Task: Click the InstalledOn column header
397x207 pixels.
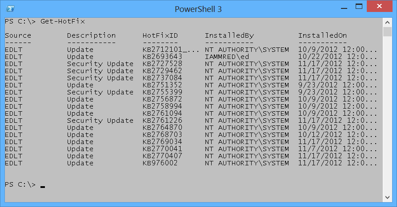Action: 322,35
